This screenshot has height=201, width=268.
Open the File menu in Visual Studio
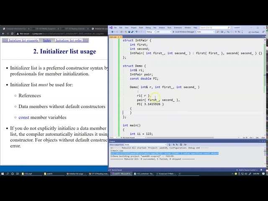click(x=115, y=28)
